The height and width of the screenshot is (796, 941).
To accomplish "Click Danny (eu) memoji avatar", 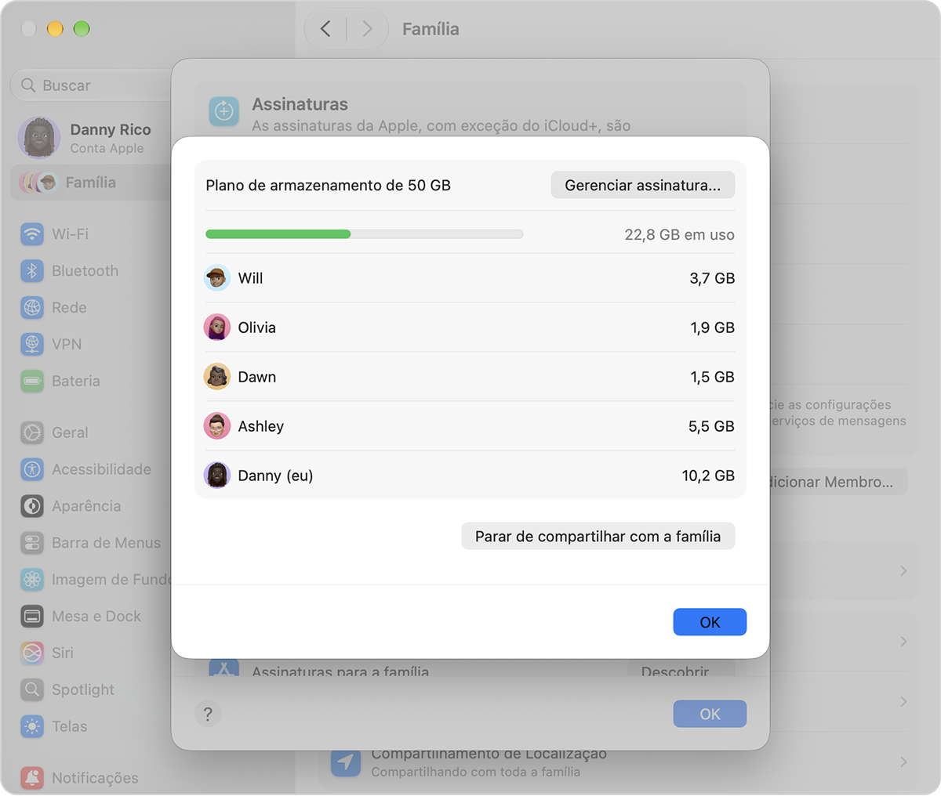I will click(217, 476).
